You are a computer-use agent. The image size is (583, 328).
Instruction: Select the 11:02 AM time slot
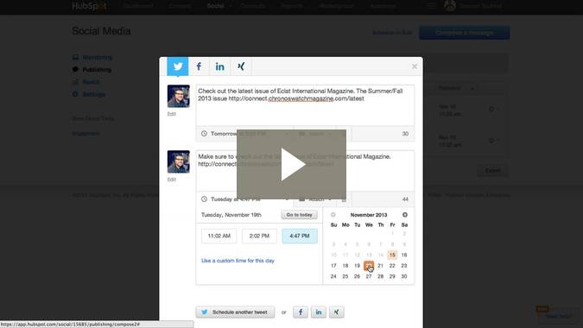tap(219, 236)
